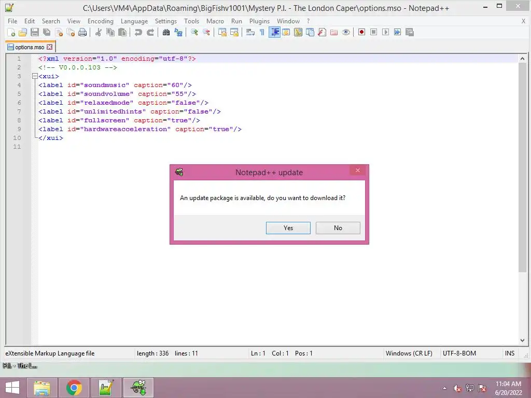Open Folder as Workspace toolbar icon
This screenshot has width=531, height=398.
pyautogui.click(x=334, y=33)
